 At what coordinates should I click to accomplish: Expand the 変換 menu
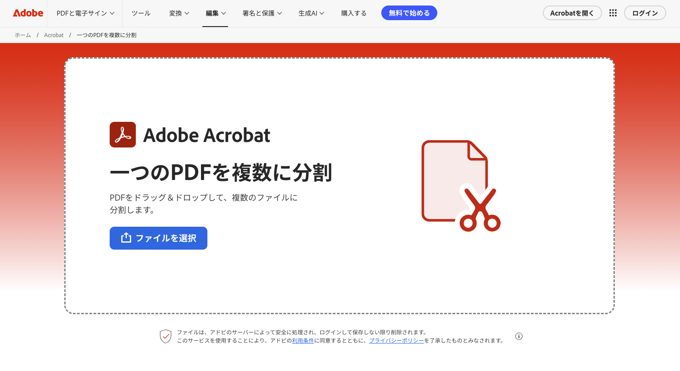tap(179, 13)
